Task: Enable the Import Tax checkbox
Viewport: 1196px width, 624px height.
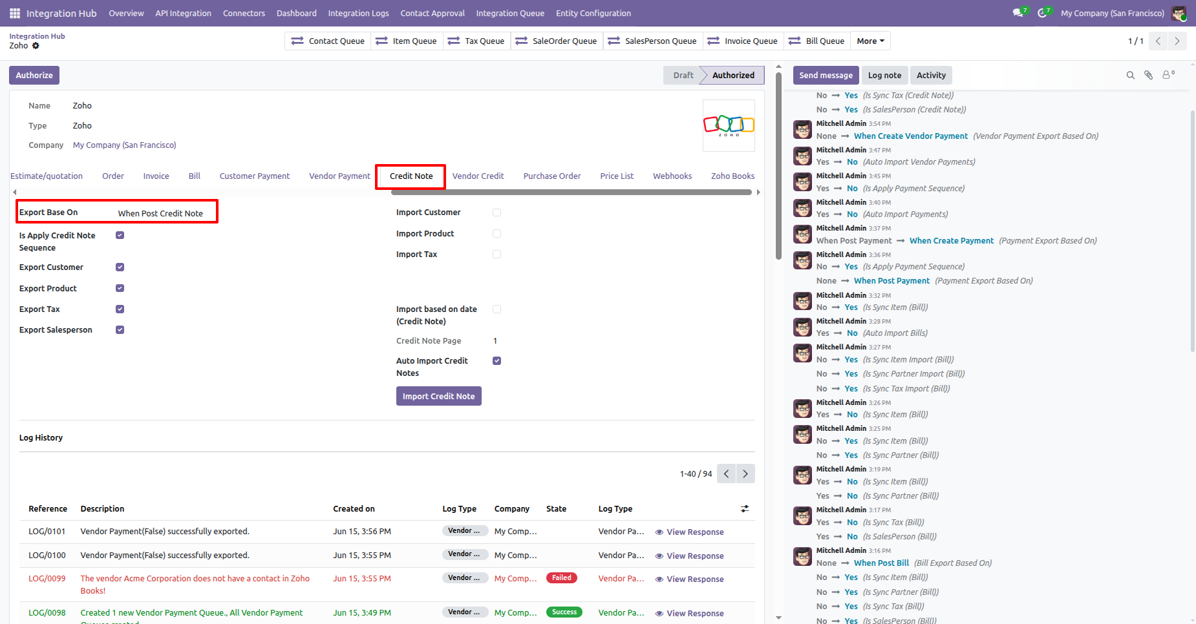Action: point(497,254)
